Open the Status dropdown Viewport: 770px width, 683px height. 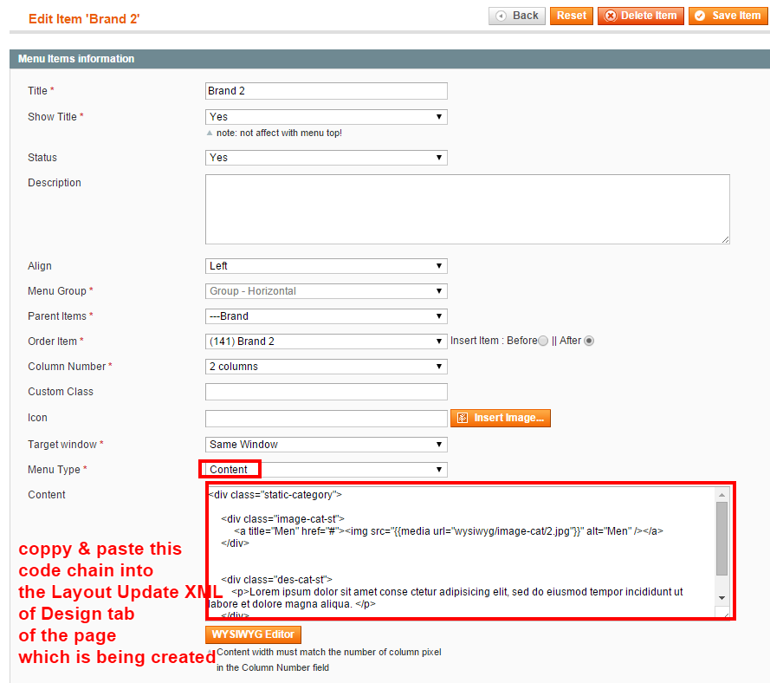tap(326, 158)
